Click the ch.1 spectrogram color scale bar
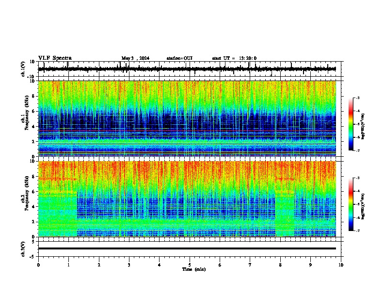Screen dimensions: 384x297 (351, 124)
